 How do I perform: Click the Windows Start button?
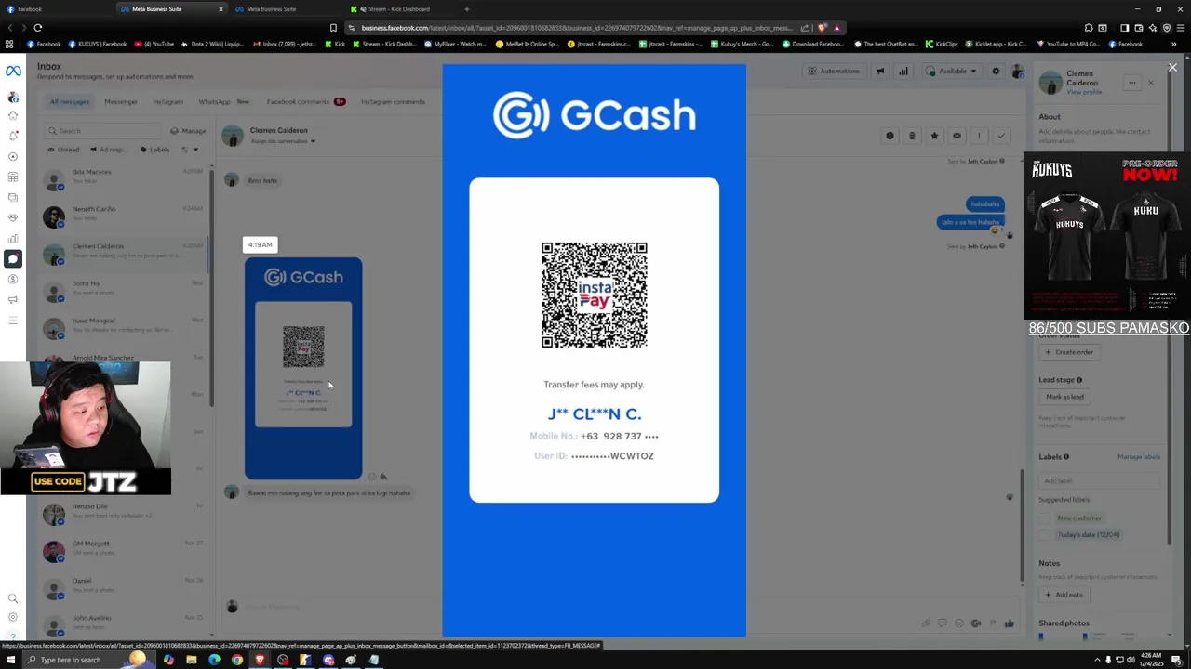coord(11,660)
